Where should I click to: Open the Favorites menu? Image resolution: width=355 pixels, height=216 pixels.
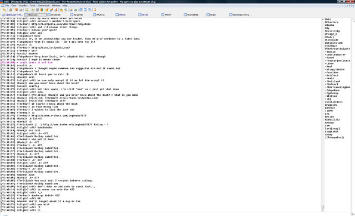click(x=23, y=6)
